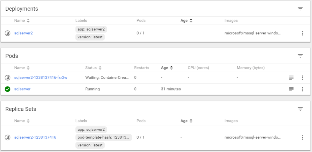Open filter for Pods section
Viewport: 312px width, 152px height.
point(300,56)
